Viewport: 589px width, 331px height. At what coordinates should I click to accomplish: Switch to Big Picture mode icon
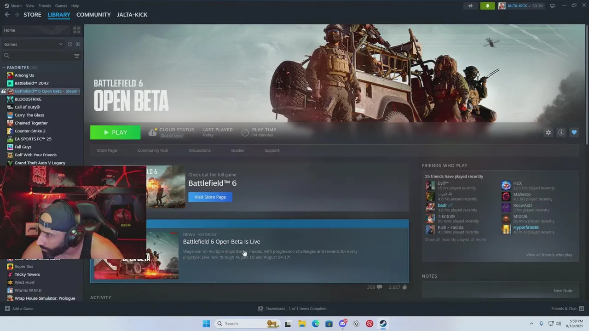point(552,6)
